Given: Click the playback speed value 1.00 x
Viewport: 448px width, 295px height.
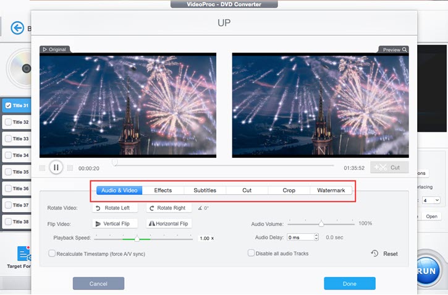Looking at the screenshot, I should tap(206, 238).
